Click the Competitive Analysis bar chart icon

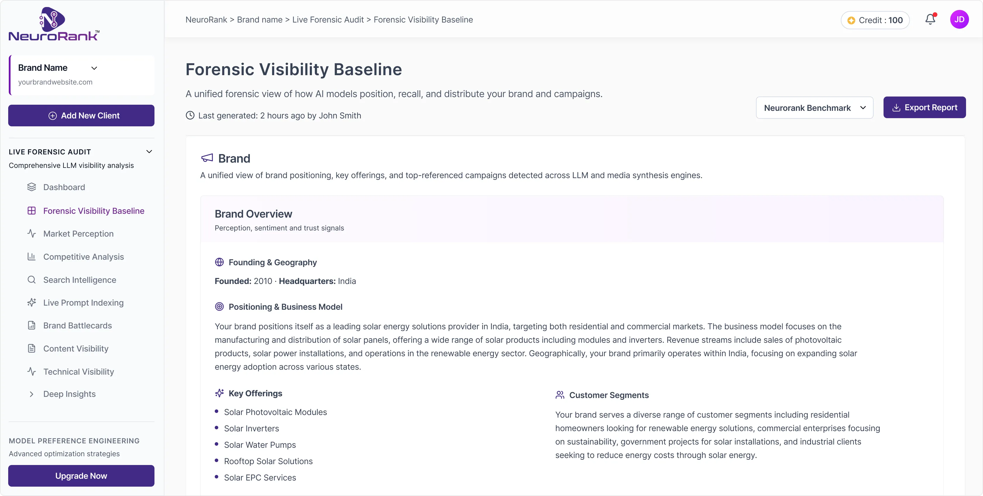(32, 257)
